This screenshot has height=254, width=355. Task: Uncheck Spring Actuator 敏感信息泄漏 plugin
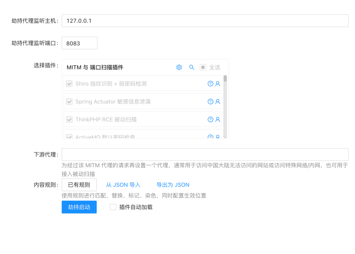(x=69, y=102)
